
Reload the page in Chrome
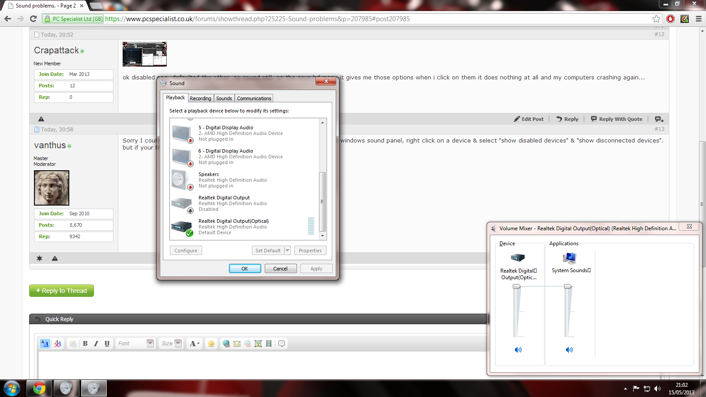pyautogui.click(x=33, y=19)
